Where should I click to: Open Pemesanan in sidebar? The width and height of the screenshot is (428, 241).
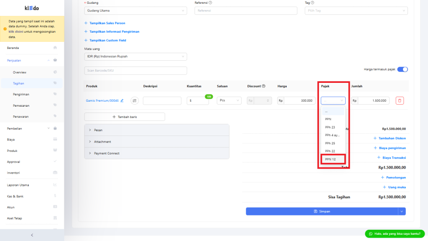pyautogui.click(x=32, y=105)
